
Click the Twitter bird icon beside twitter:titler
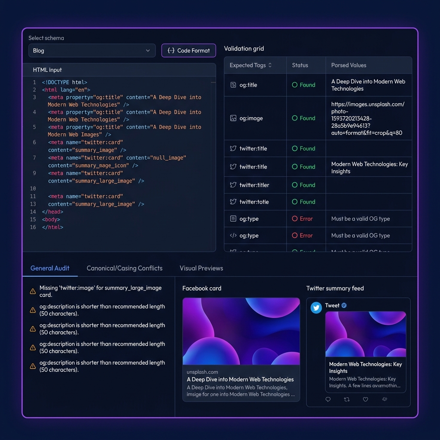pyautogui.click(x=233, y=185)
